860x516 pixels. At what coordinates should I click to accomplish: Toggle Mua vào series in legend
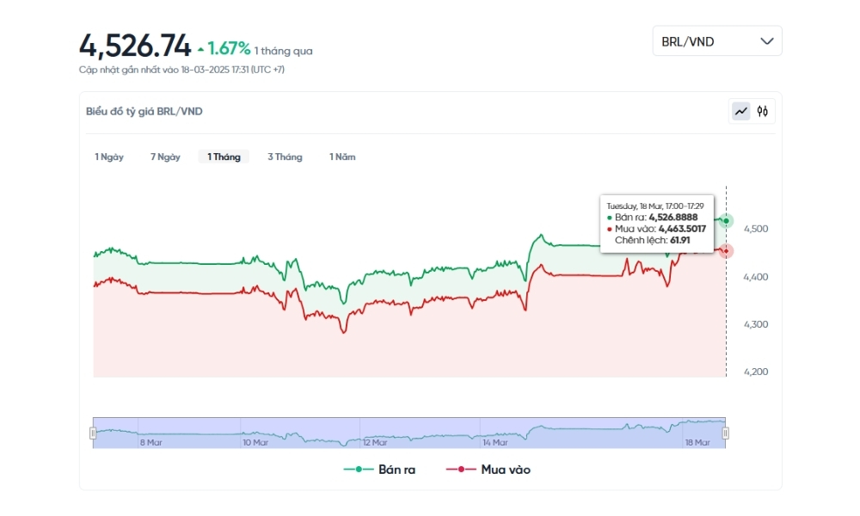click(488, 470)
